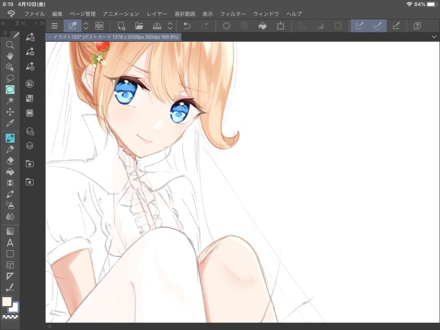Switch to the イラスト120 canvas tab
The height and width of the screenshot is (330, 440).
coord(113,37)
